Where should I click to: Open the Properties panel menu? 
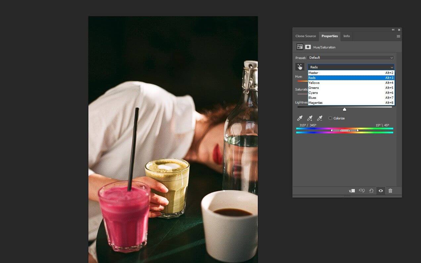coord(398,36)
